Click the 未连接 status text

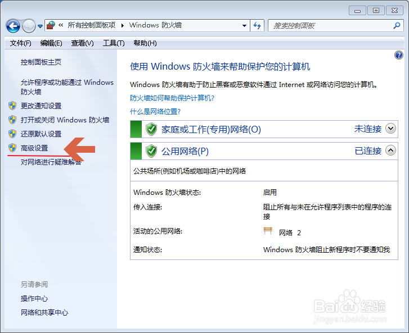pos(368,129)
